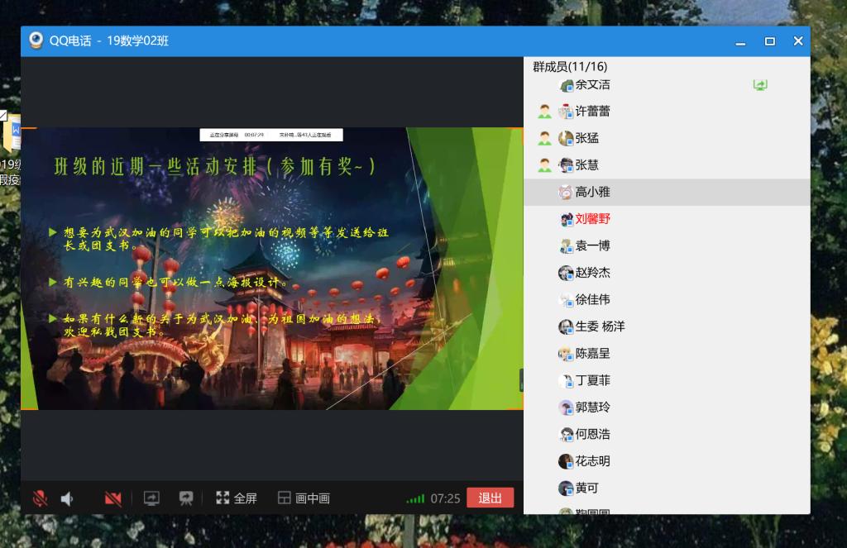Click the presentation demo icon beside share screen
The image size is (847, 548).
coord(186,498)
